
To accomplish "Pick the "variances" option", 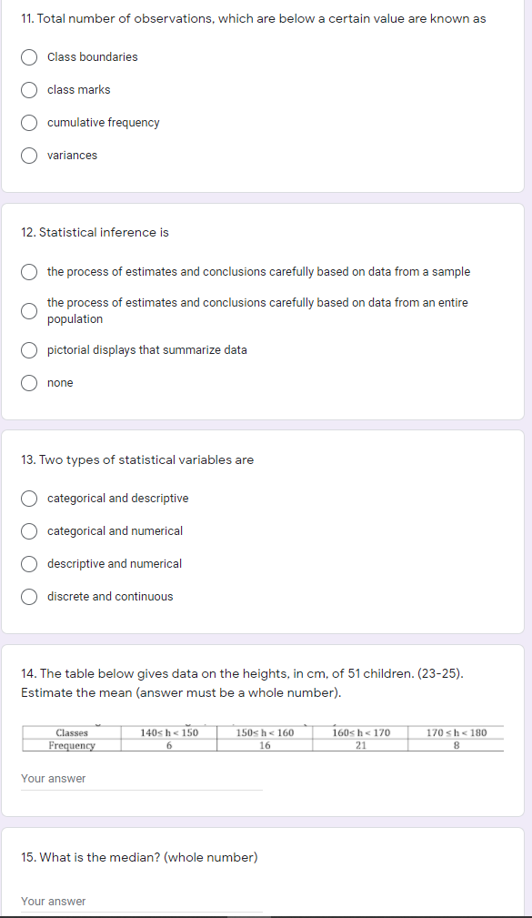I will coord(28,155).
